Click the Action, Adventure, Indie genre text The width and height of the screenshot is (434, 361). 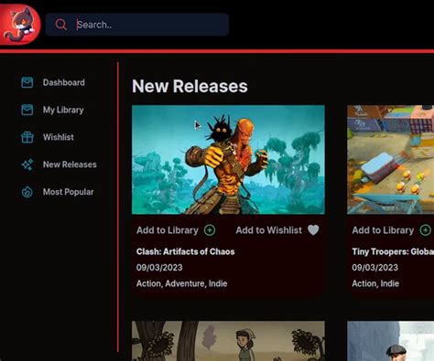click(x=182, y=283)
